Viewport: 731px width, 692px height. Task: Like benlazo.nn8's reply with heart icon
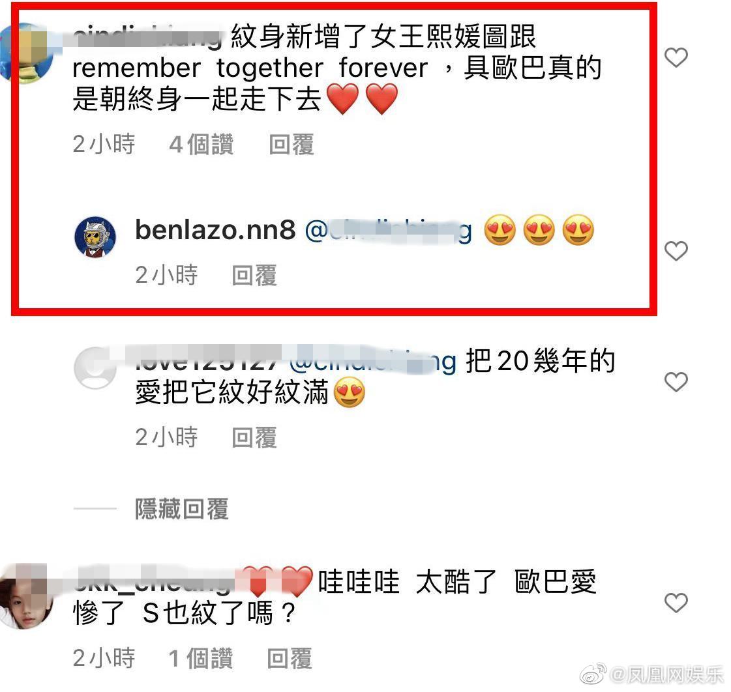tap(676, 251)
